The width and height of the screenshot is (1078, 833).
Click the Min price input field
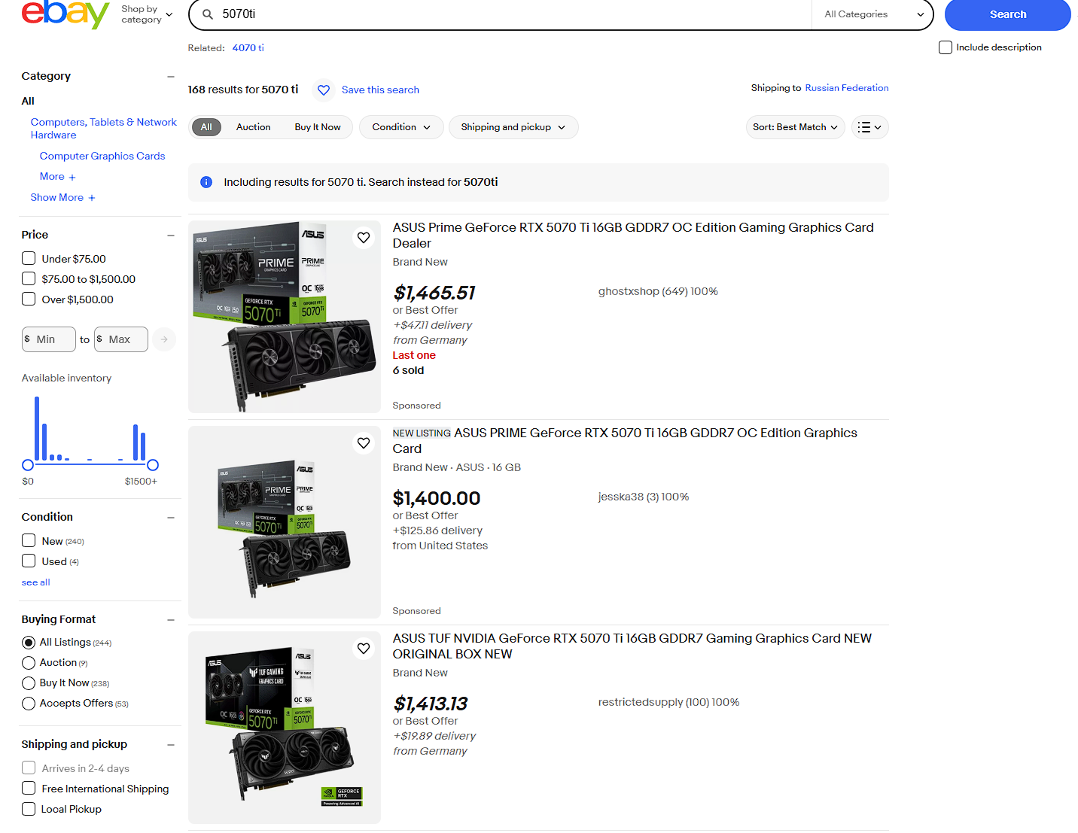pos(49,339)
